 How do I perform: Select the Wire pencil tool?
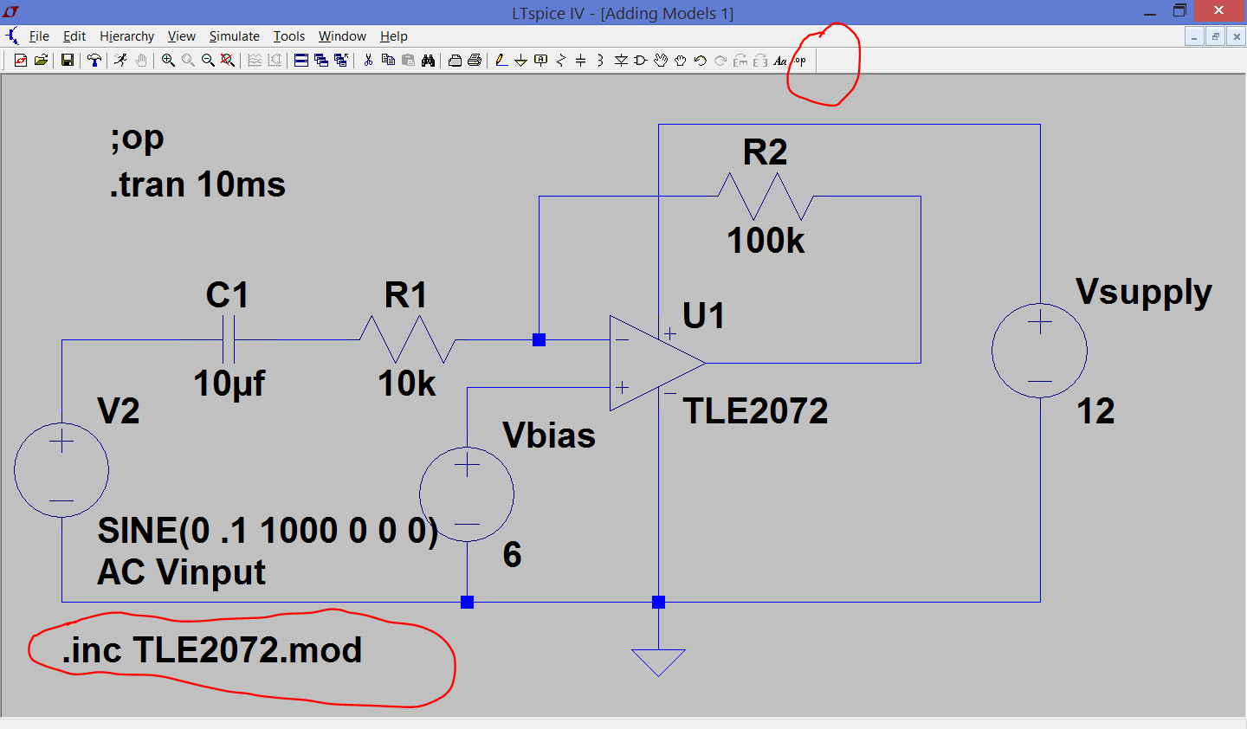click(x=501, y=61)
